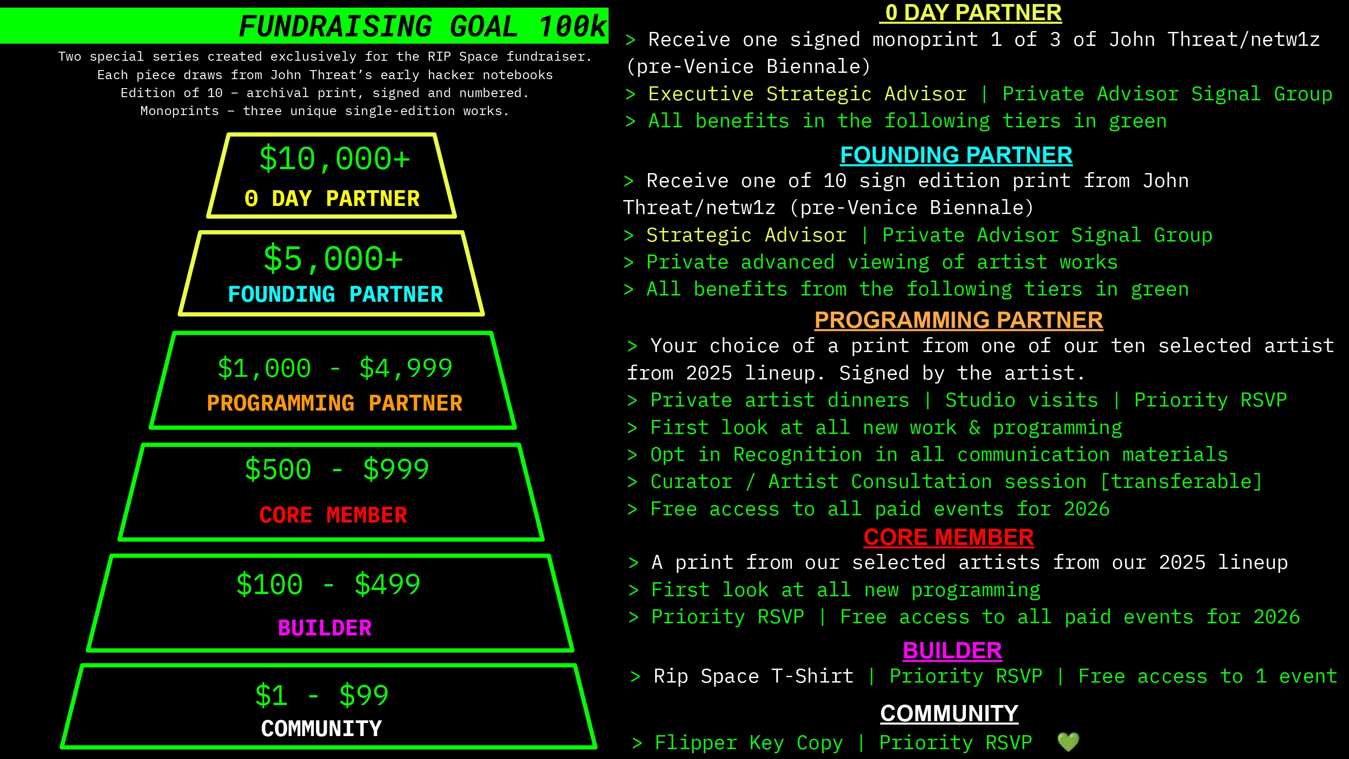Screen dimensions: 1349x759
Task: Click the $1,000 - $4,999 Programming Partner tier
Action: (333, 381)
